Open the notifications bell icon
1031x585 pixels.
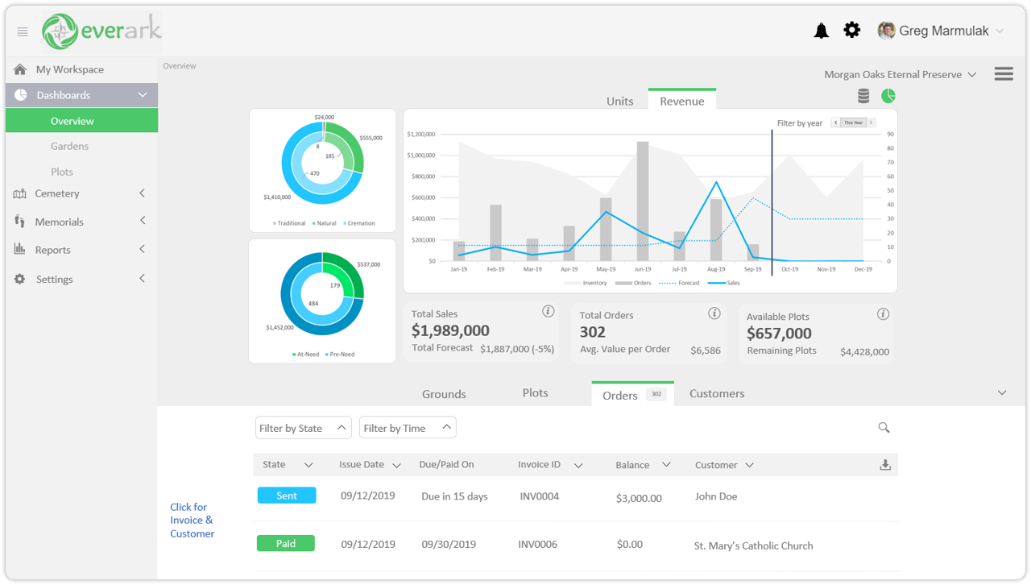[821, 31]
